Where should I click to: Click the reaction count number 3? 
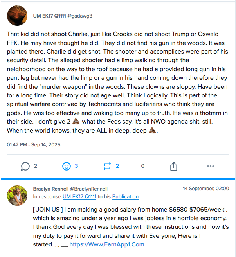(x=76, y=166)
